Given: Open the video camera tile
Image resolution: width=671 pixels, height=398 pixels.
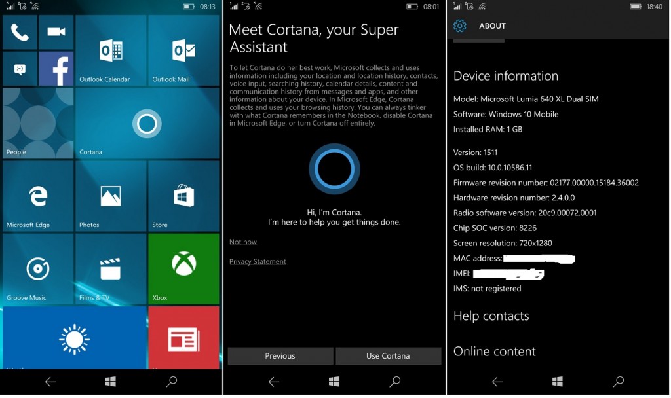Looking at the screenshot, I should pos(56,33).
